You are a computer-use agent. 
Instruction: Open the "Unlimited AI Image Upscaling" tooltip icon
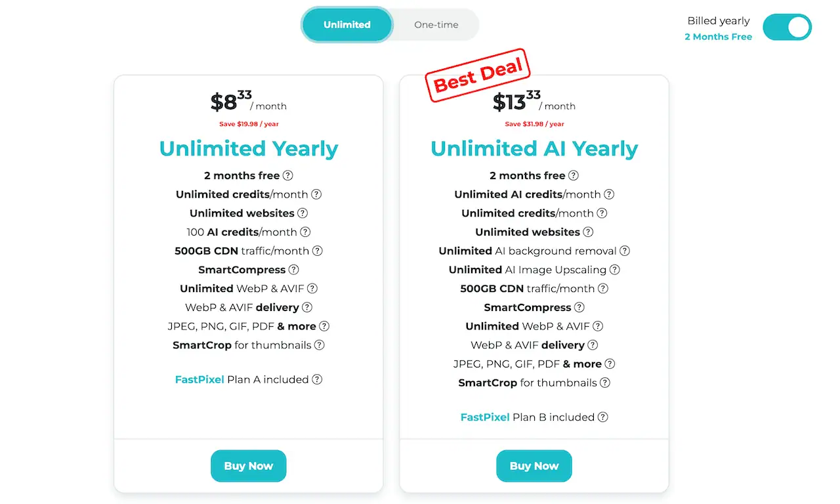pyautogui.click(x=615, y=270)
